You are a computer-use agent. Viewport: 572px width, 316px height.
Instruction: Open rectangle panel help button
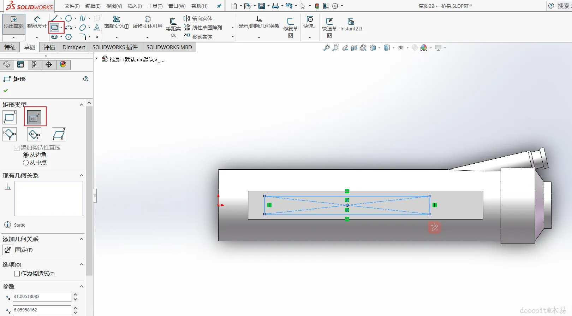(86, 79)
